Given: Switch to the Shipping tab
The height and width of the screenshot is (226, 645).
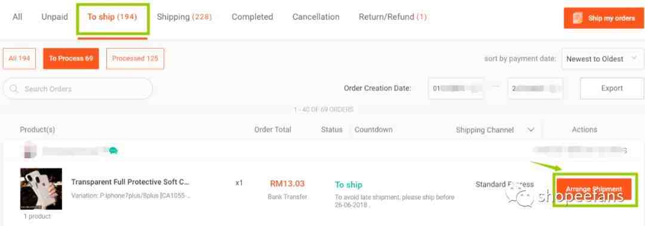Looking at the screenshot, I should 184,17.
